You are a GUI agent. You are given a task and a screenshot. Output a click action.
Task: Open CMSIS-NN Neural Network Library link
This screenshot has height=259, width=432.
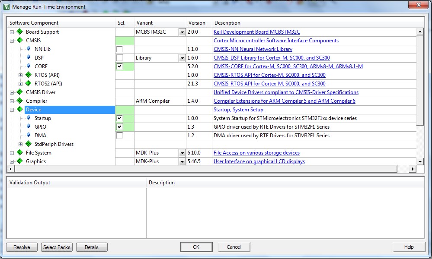253,49
